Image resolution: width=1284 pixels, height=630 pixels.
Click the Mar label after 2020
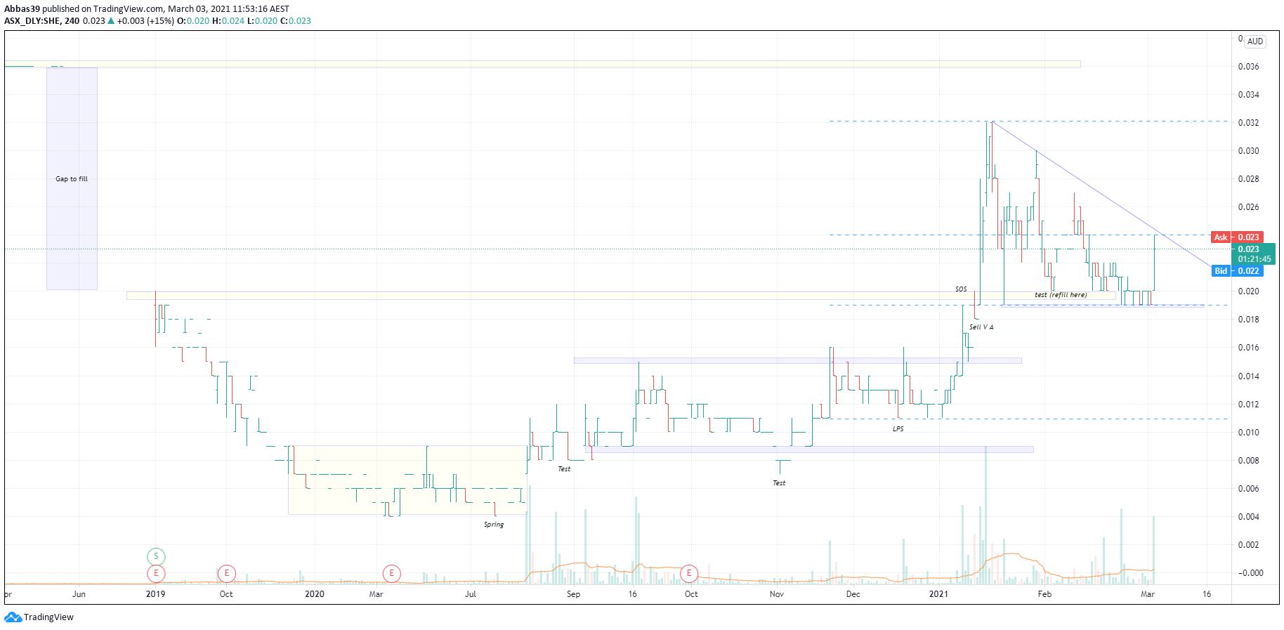coord(376,594)
